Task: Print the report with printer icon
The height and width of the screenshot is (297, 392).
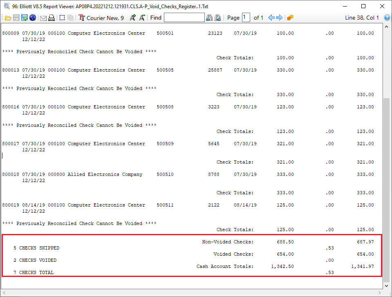Action: (52, 18)
